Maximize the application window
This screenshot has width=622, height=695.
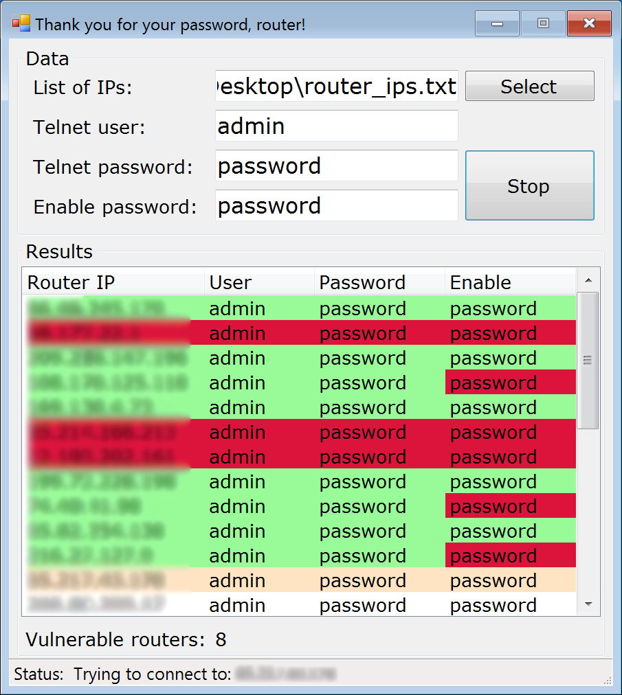click(543, 24)
